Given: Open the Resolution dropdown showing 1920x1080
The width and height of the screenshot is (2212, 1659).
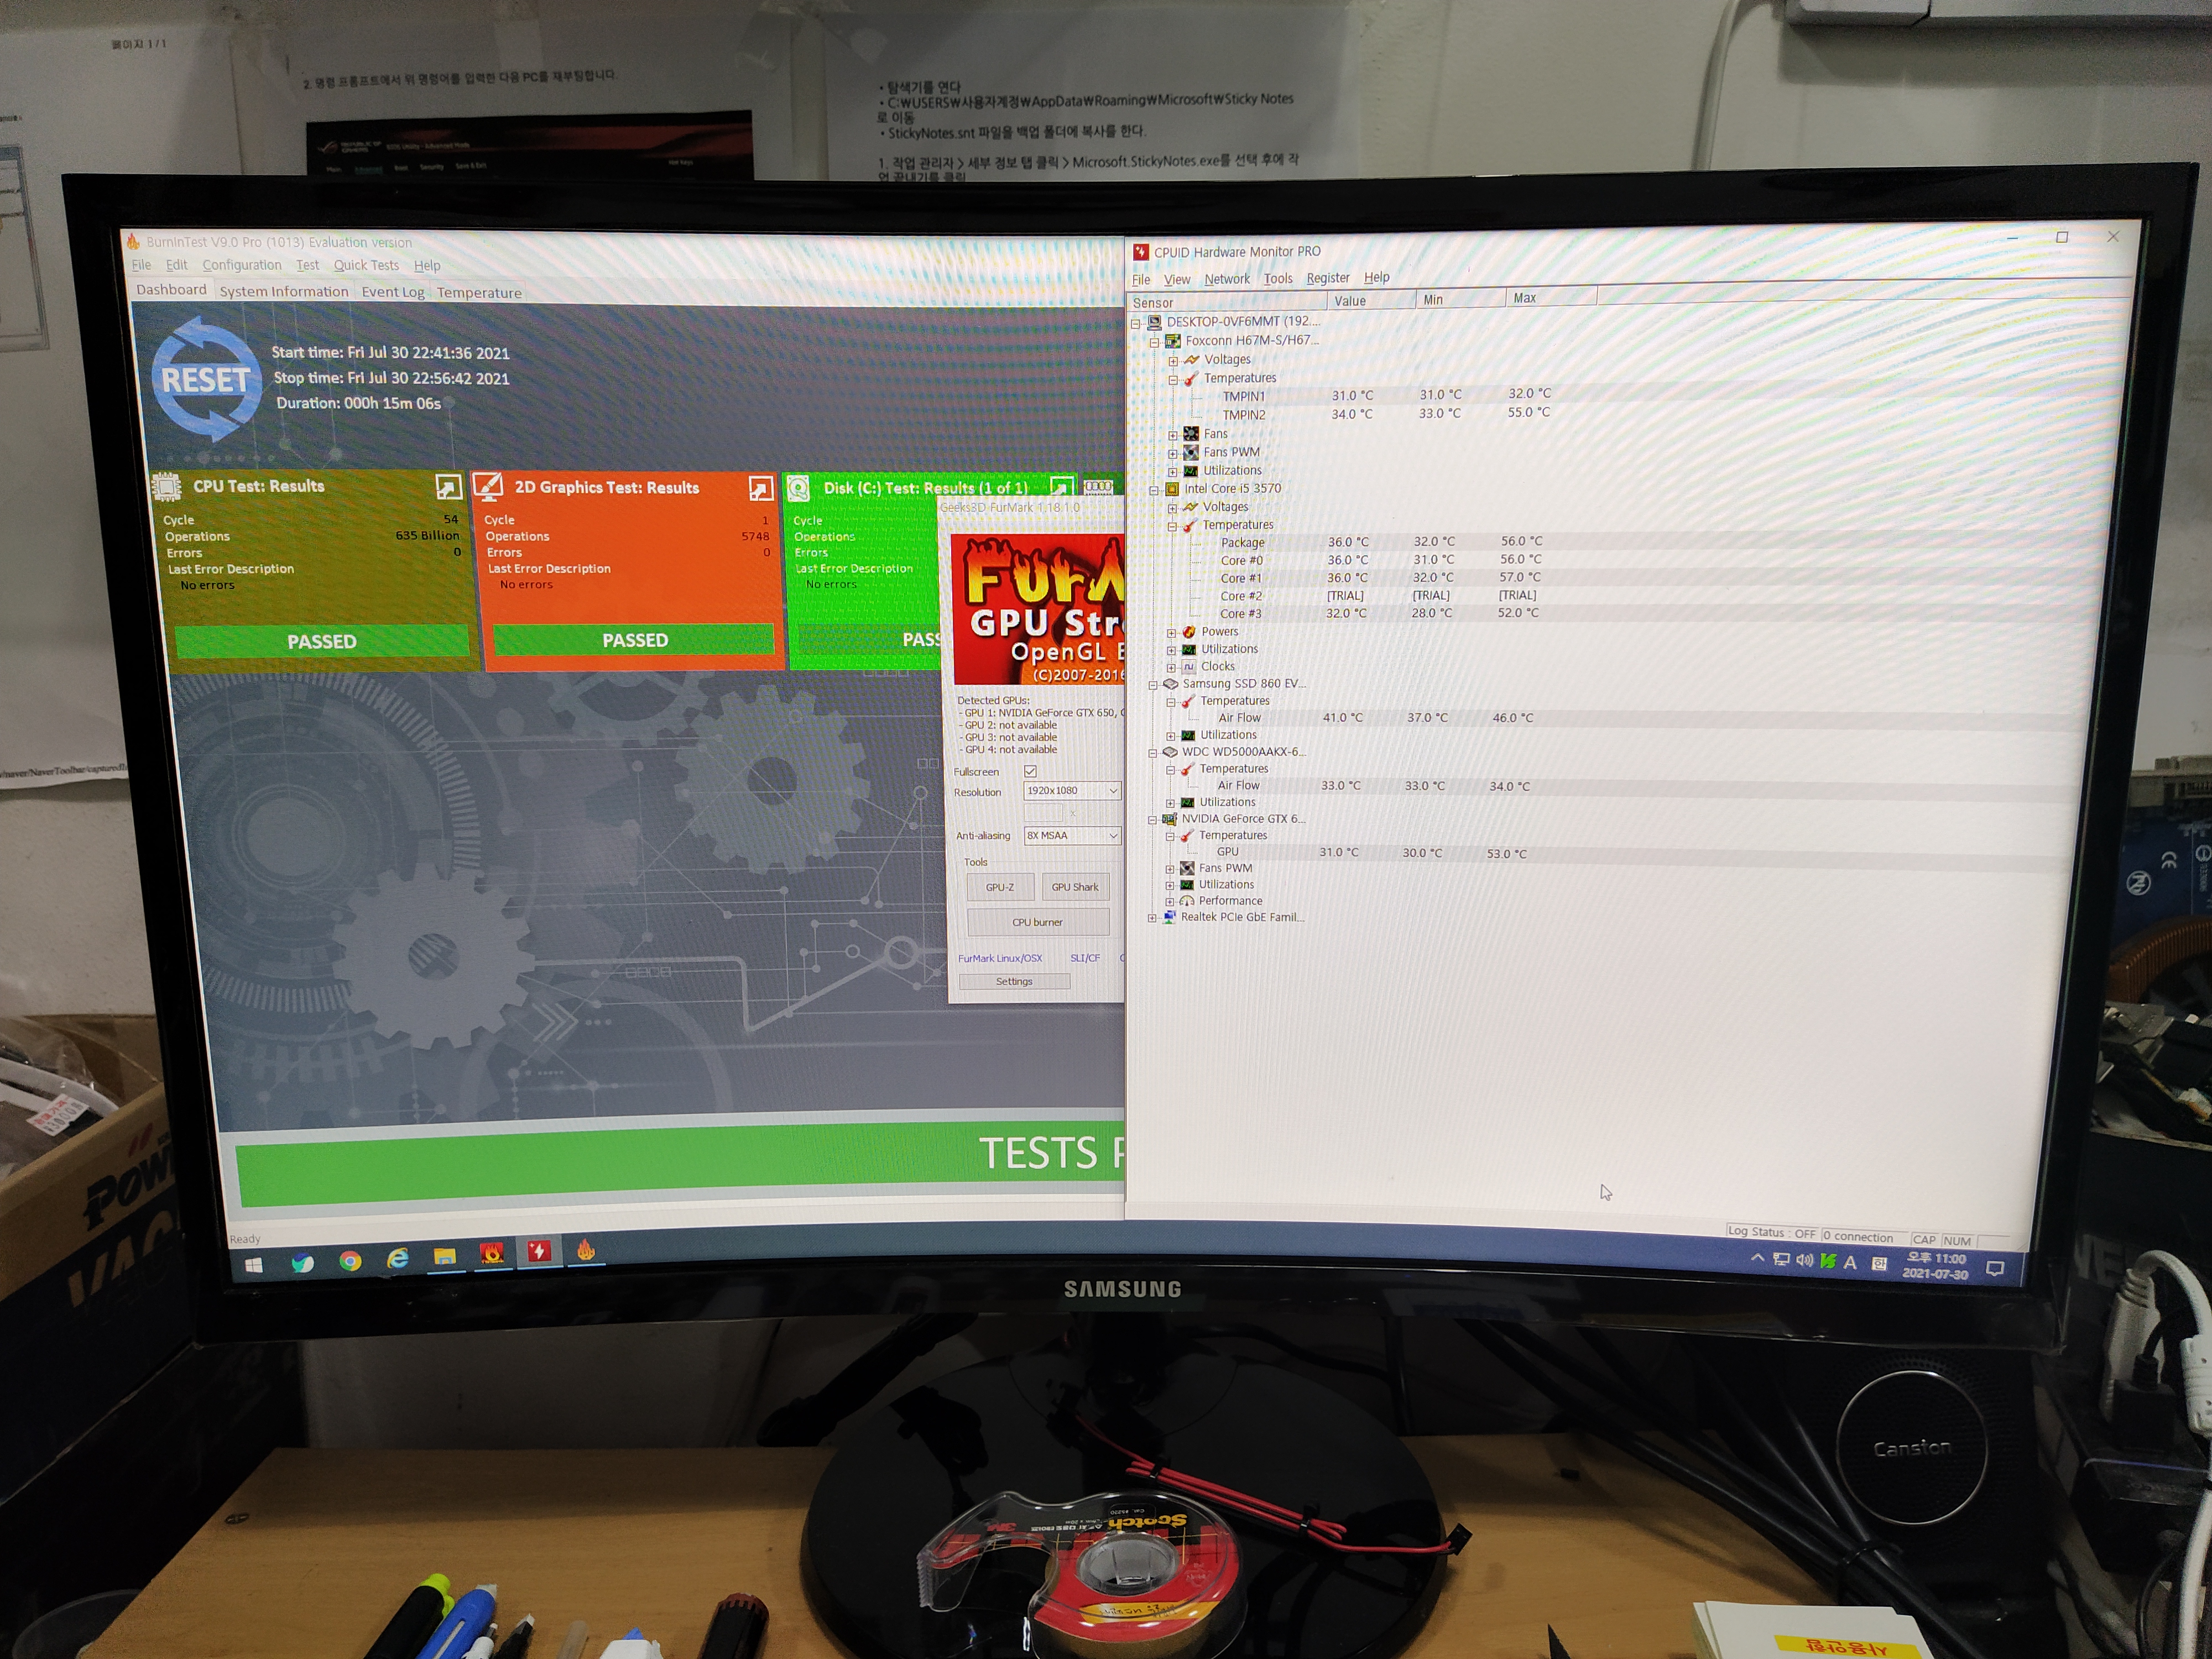Looking at the screenshot, I should click(x=1072, y=791).
